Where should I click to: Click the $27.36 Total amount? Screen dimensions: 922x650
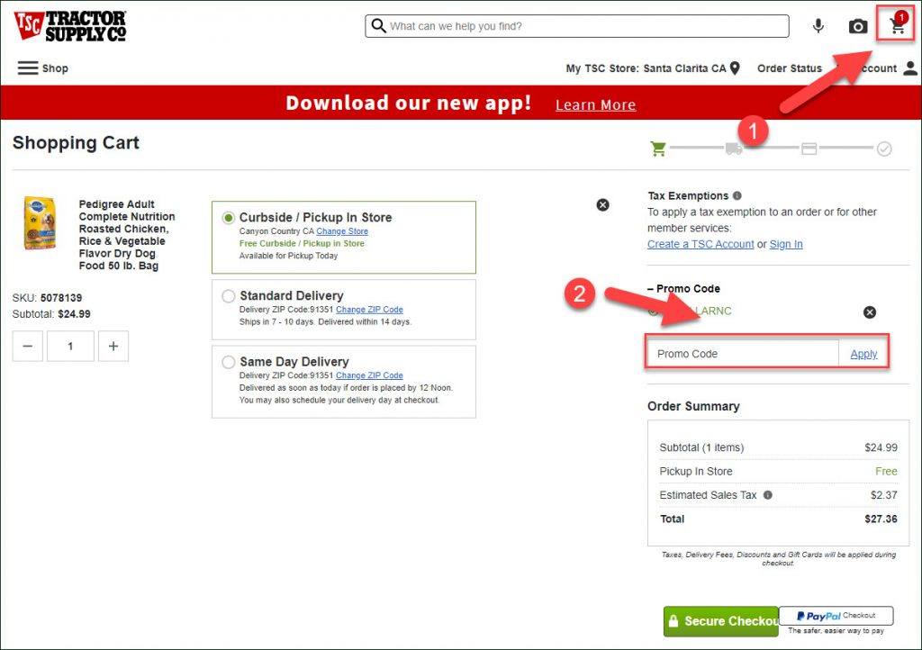click(881, 519)
